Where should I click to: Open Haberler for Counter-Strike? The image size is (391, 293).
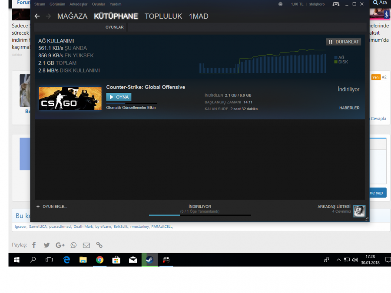(349, 108)
